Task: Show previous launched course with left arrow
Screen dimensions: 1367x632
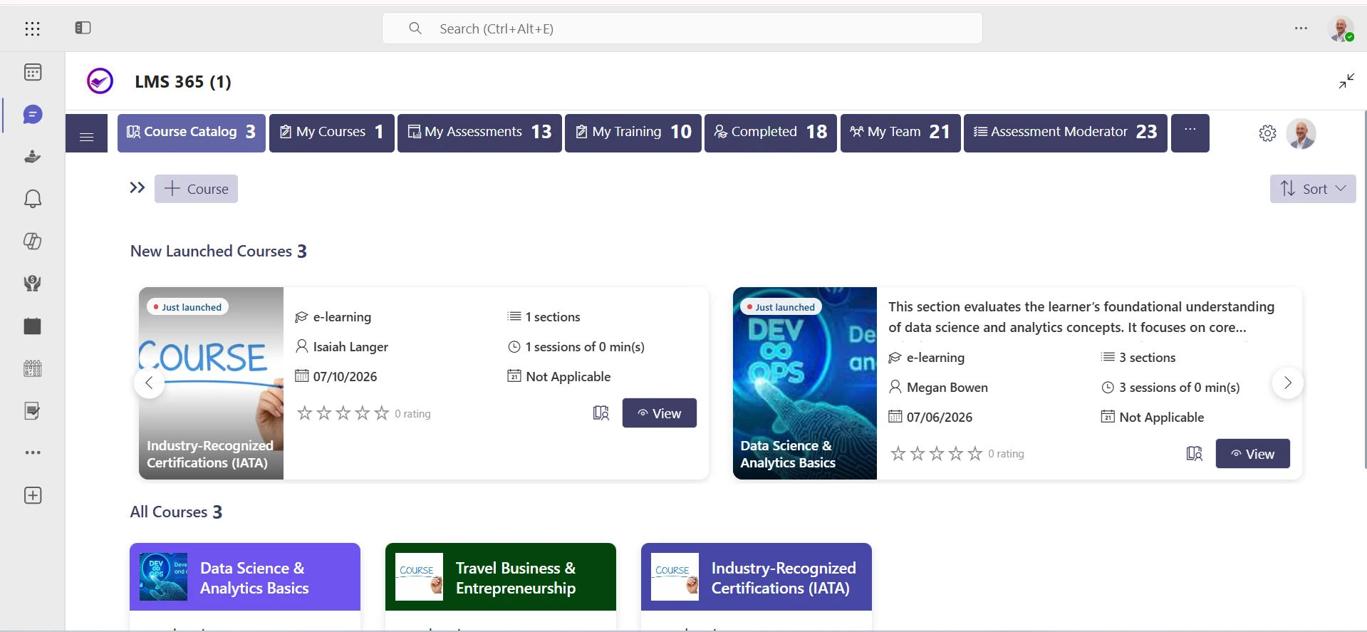Action: point(149,383)
